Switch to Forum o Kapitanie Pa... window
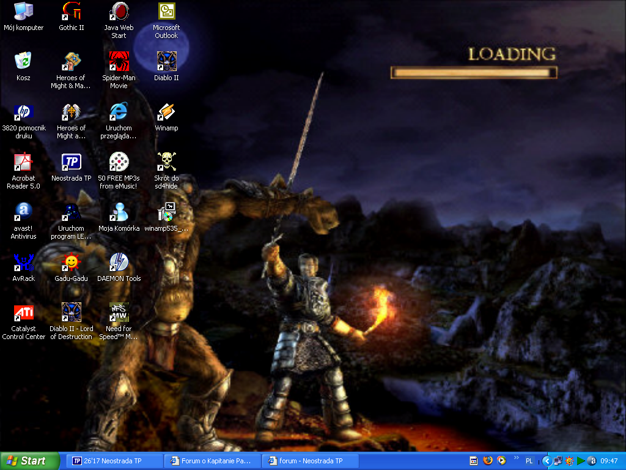This screenshot has height=470, width=626. point(213,461)
